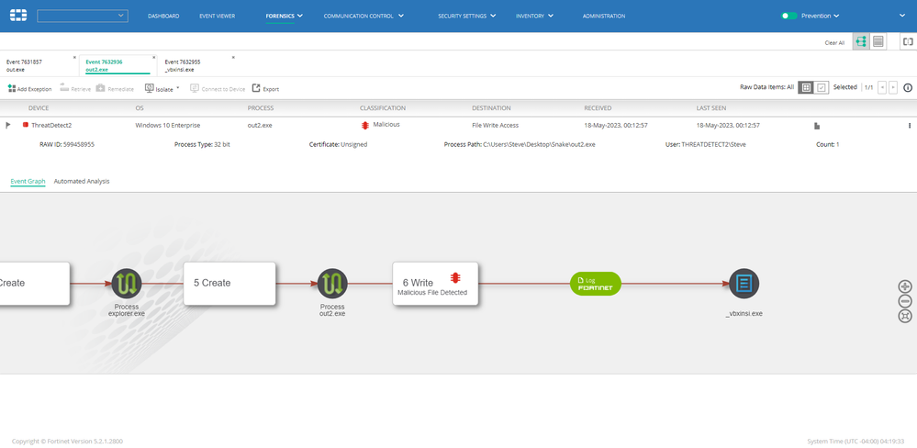The height and width of the screenshot is (448, 917).
Task: Click the Export button
Action: [265, 89]
